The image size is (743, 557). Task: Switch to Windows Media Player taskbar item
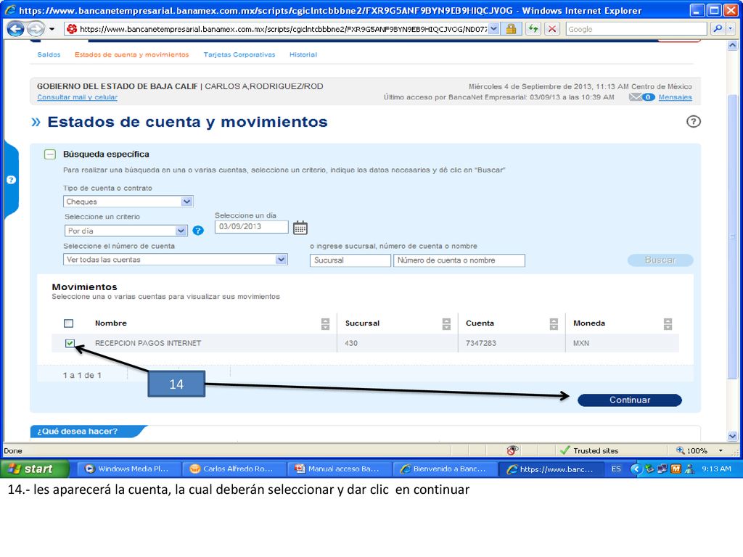(x=128, y=469)
